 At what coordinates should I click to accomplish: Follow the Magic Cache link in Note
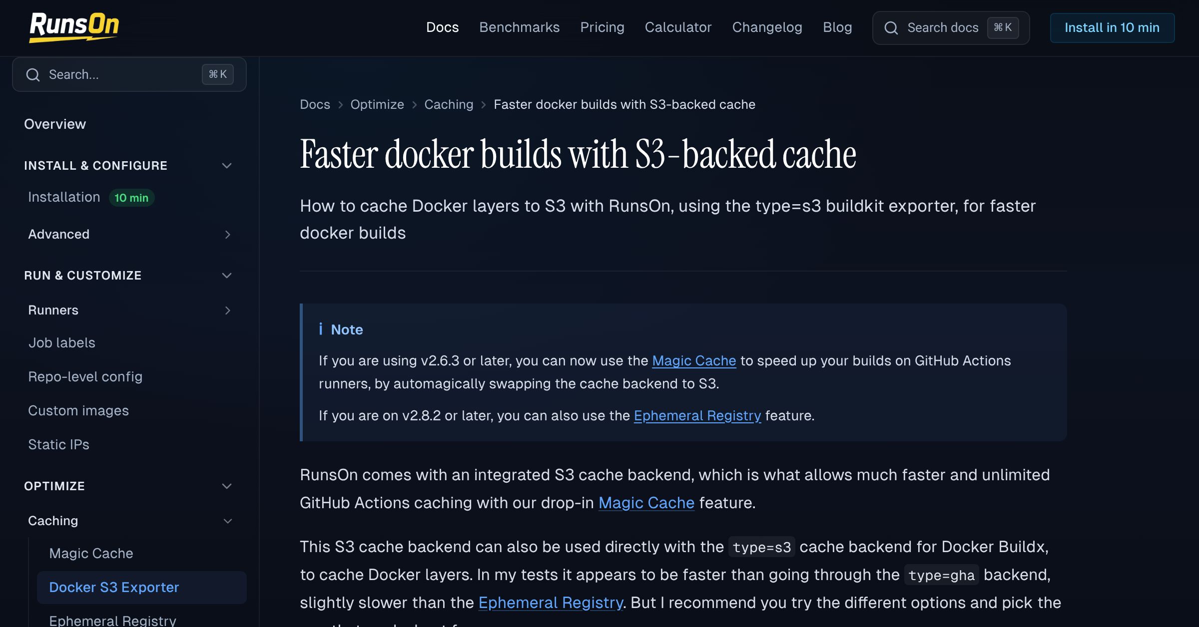point(694,360)
